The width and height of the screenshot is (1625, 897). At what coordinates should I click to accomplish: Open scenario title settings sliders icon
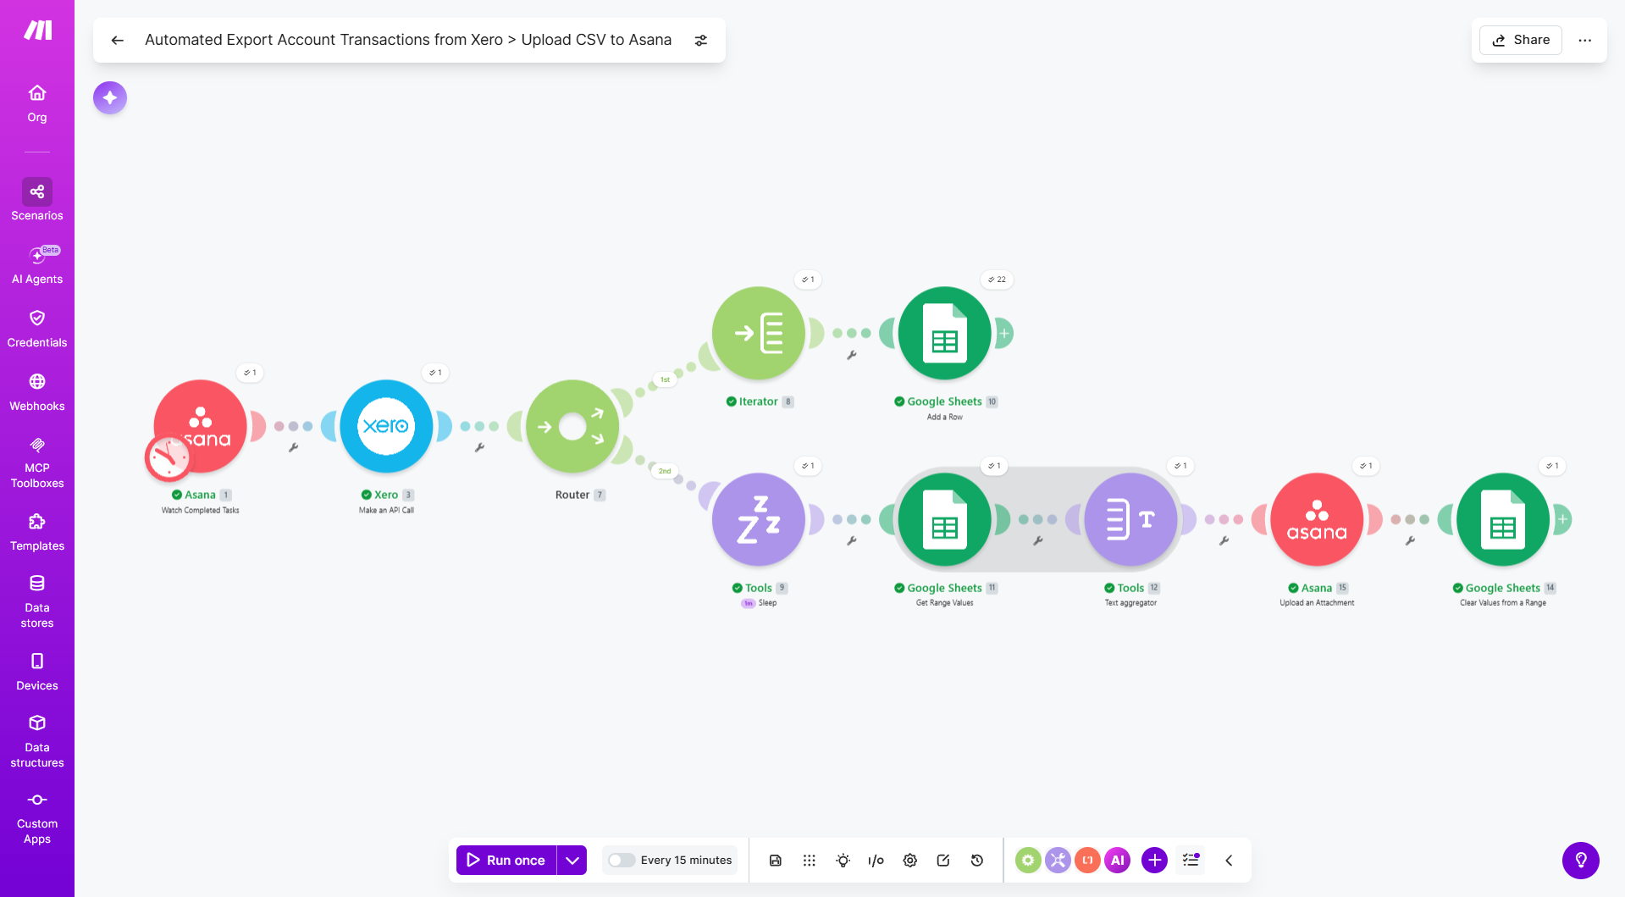[700, 40]
